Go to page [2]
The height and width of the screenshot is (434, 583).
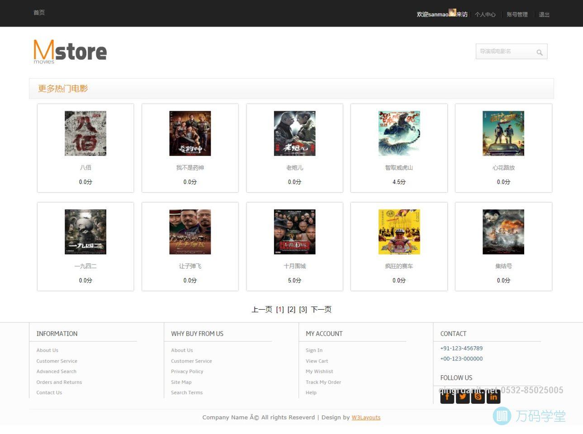coord(291,310)
